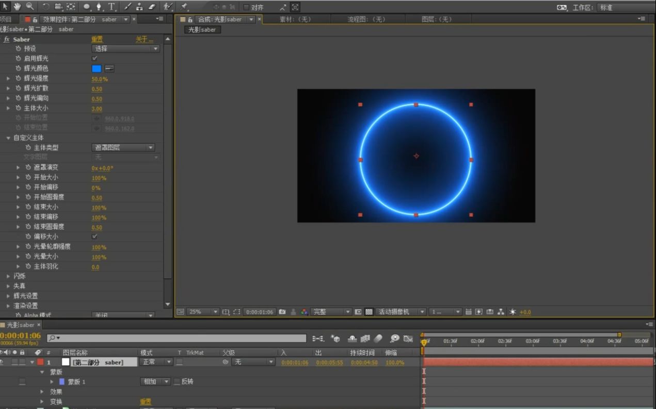Click the snapshot camera icon in viewer
This screenshot has width=656, height=409.
282,312
